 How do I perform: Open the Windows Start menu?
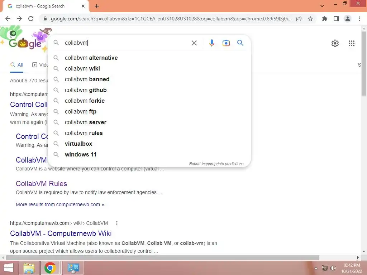click(9, 268)
